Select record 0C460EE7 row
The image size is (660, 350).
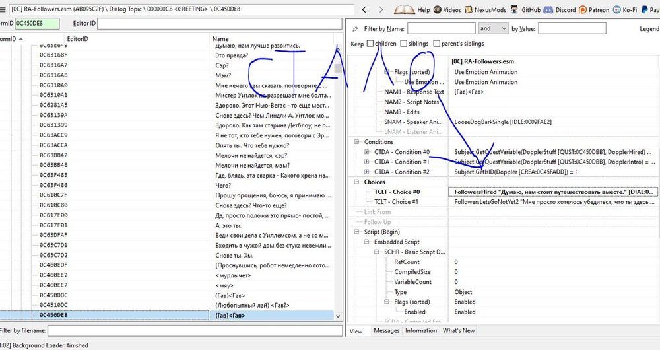168,285
